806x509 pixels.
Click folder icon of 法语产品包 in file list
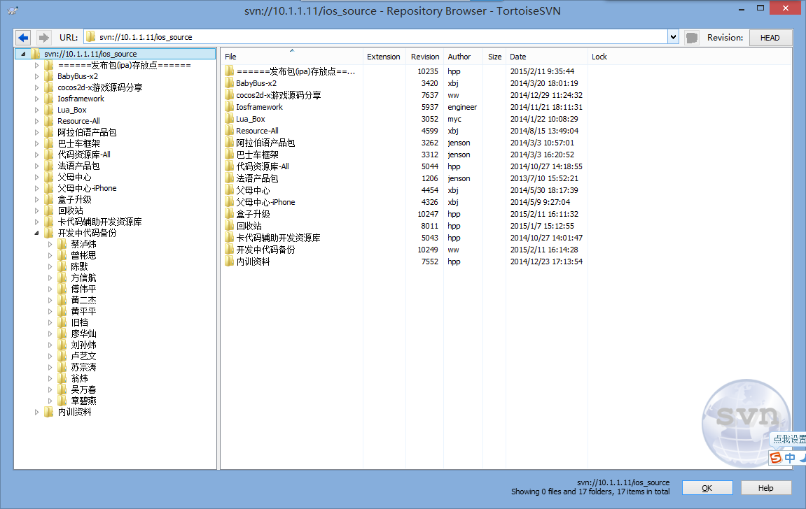click(229, 178)
